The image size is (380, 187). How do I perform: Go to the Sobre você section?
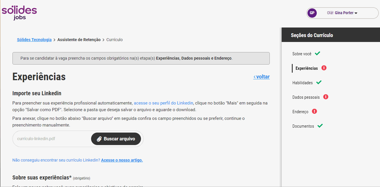coord(302,54)
